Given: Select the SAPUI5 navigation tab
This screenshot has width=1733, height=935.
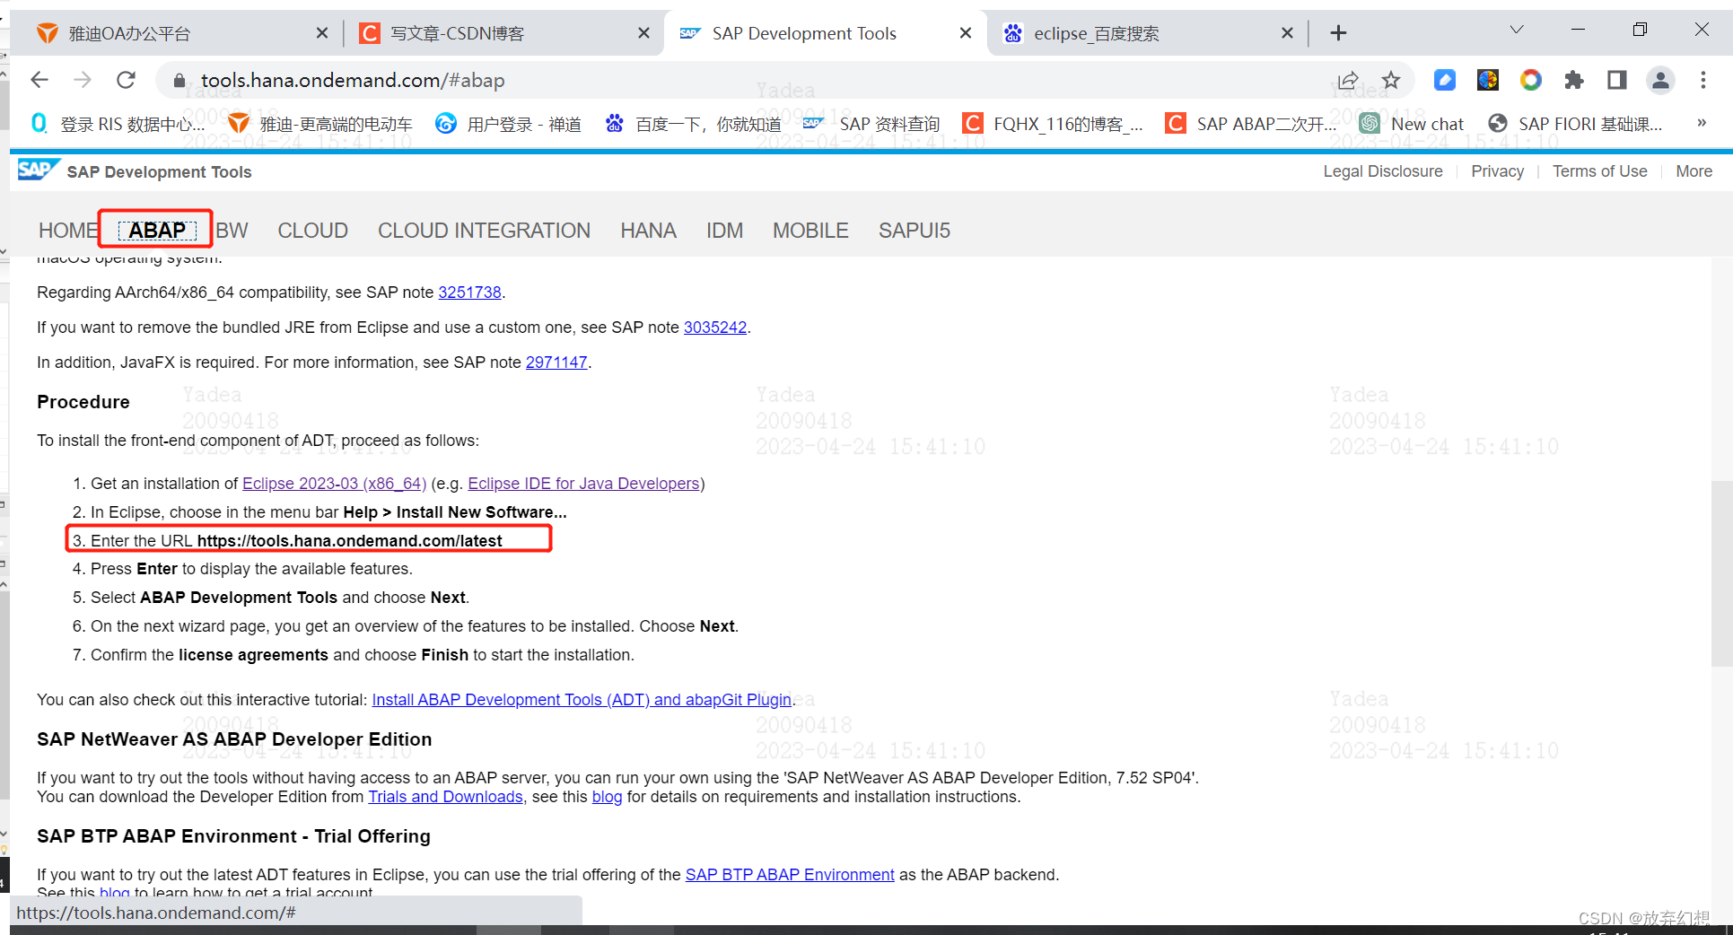Looking at the screenshot, I should click(x=914, y=231).
